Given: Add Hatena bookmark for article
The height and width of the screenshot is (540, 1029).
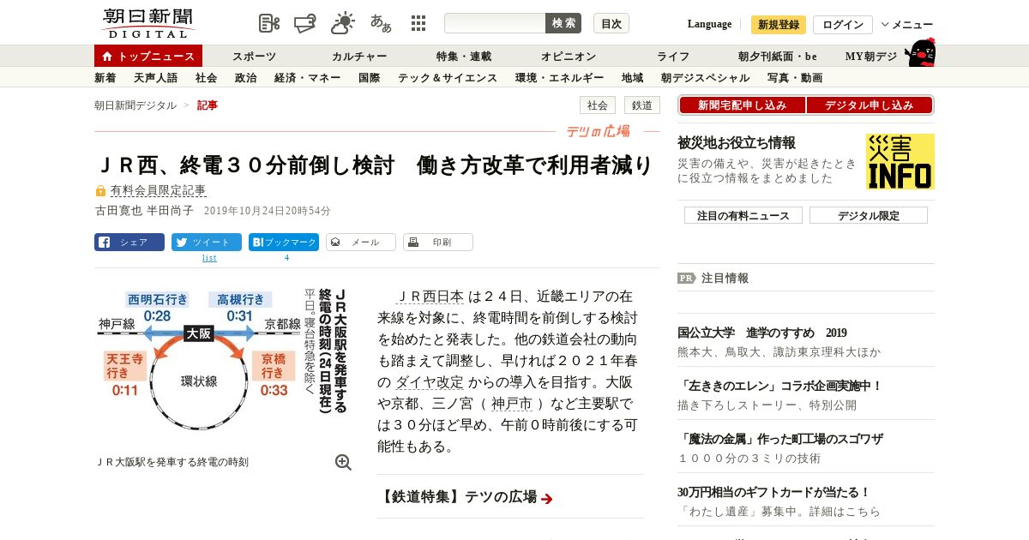Looking at the screenshot, I should coord(284,242).
